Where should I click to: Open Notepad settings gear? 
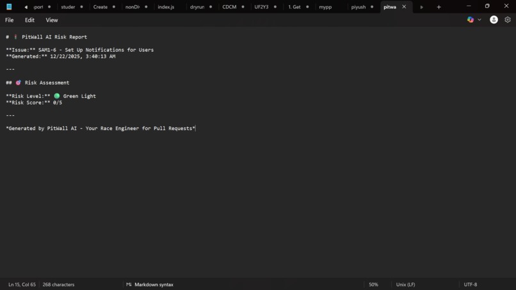[508, 20]
